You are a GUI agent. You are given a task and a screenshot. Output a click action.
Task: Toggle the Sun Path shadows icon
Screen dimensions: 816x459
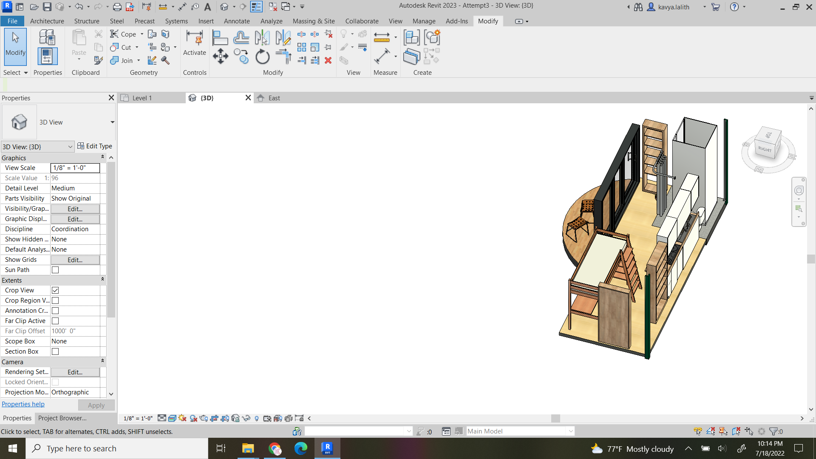[183, 418]
